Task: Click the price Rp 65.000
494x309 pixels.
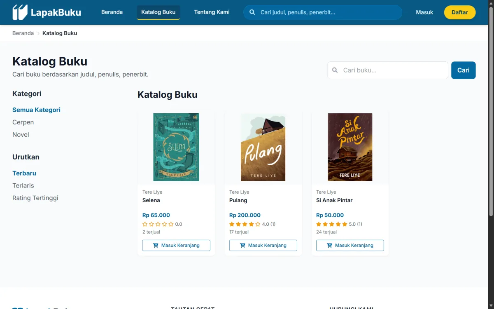Action: pyautogui.click(x=156, y=215)
